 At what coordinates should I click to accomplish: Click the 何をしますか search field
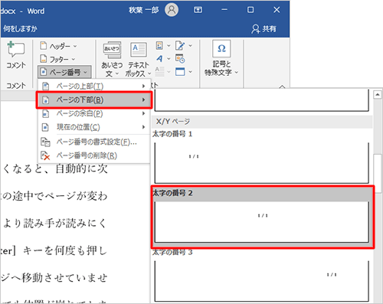20,28
